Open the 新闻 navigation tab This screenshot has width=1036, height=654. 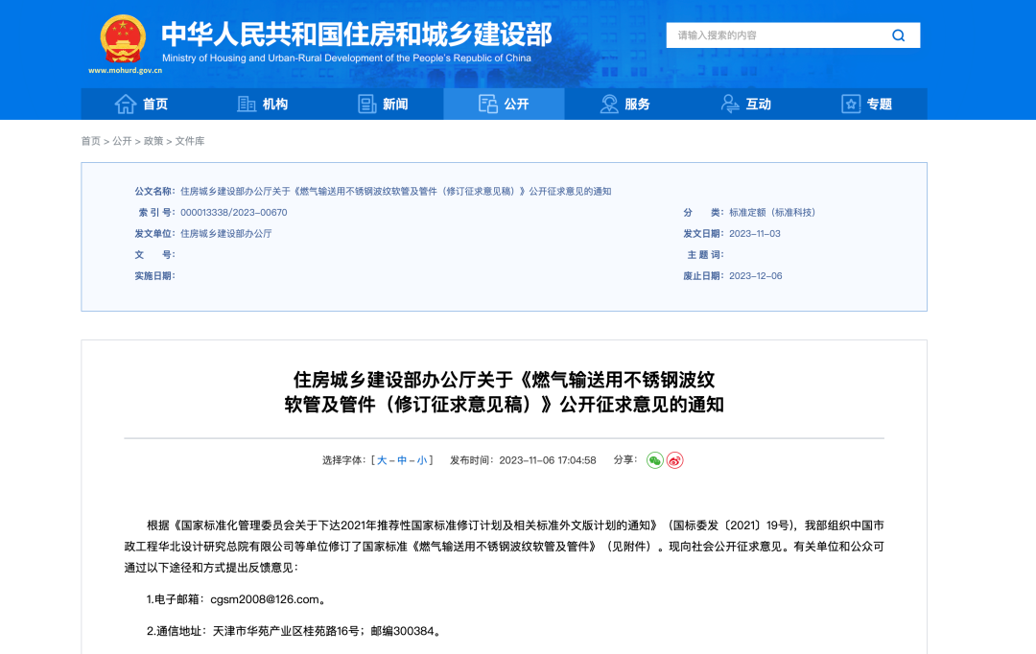point(394,104)
